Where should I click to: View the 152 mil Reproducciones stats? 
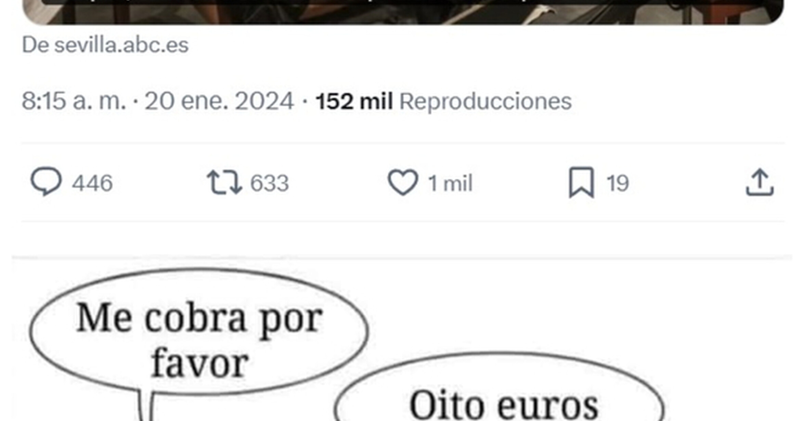pos(443,101)
